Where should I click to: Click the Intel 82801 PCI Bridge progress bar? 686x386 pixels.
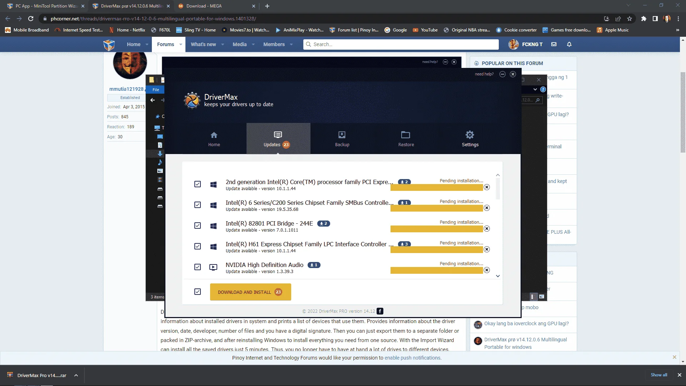click(x=437, y=229)
